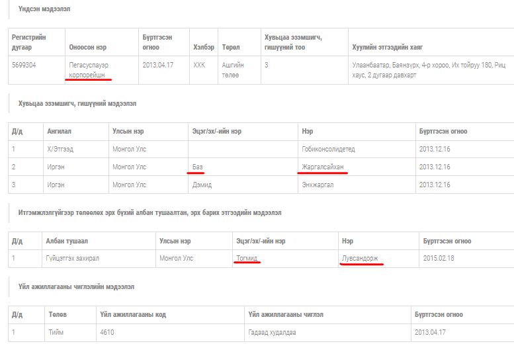Click the Улаанбаатар legal address text

(x=427, y=69)
